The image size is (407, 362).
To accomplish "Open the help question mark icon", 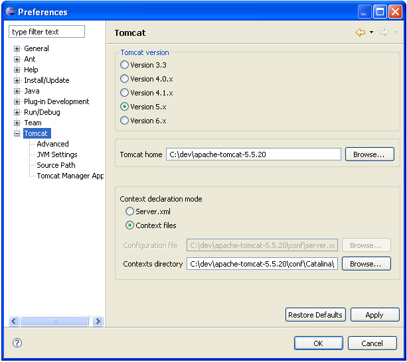I will click(17, 343).
